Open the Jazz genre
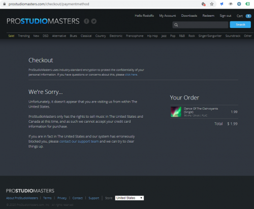The height and width of the screenshot is (209, 254). tap(164, 36)
